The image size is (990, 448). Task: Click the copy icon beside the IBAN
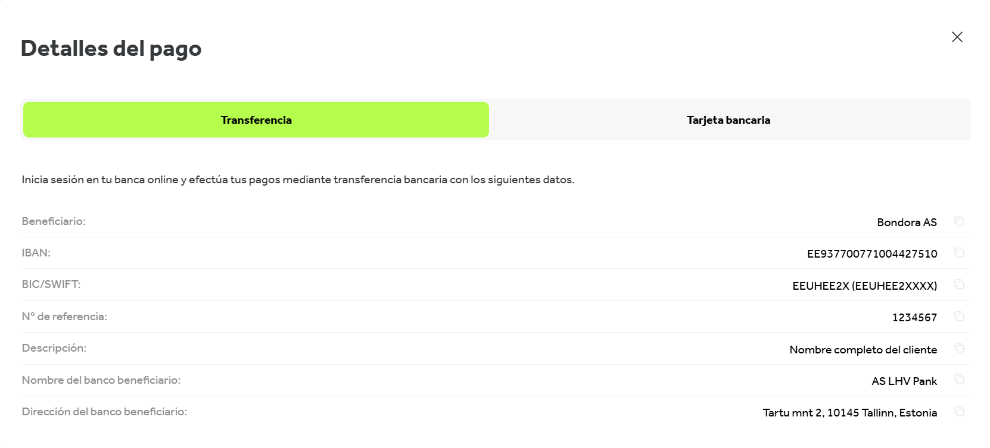coord(959,253)
